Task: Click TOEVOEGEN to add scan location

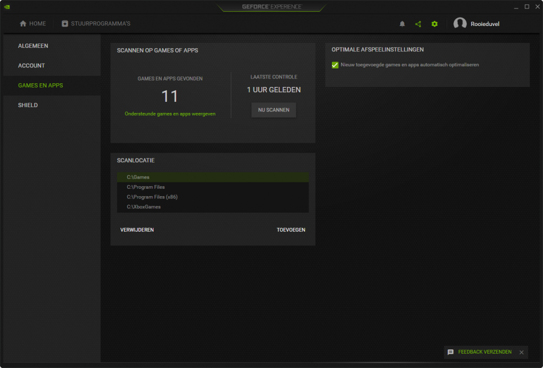Action: [291, 230]
